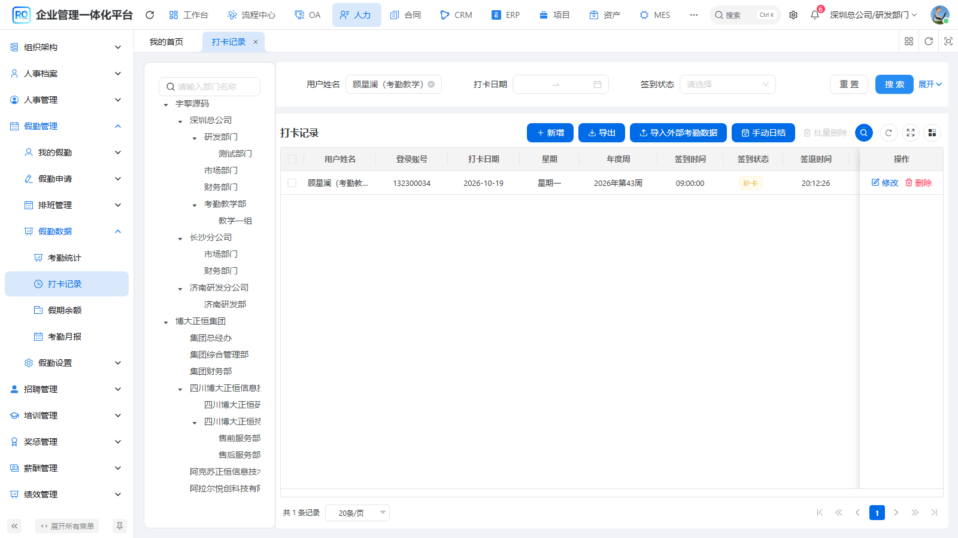Image resolution: width=958 pixels, height=538 pixels.
Task: Click the table fullscreen expand icon
Action: tap(911, 133)
